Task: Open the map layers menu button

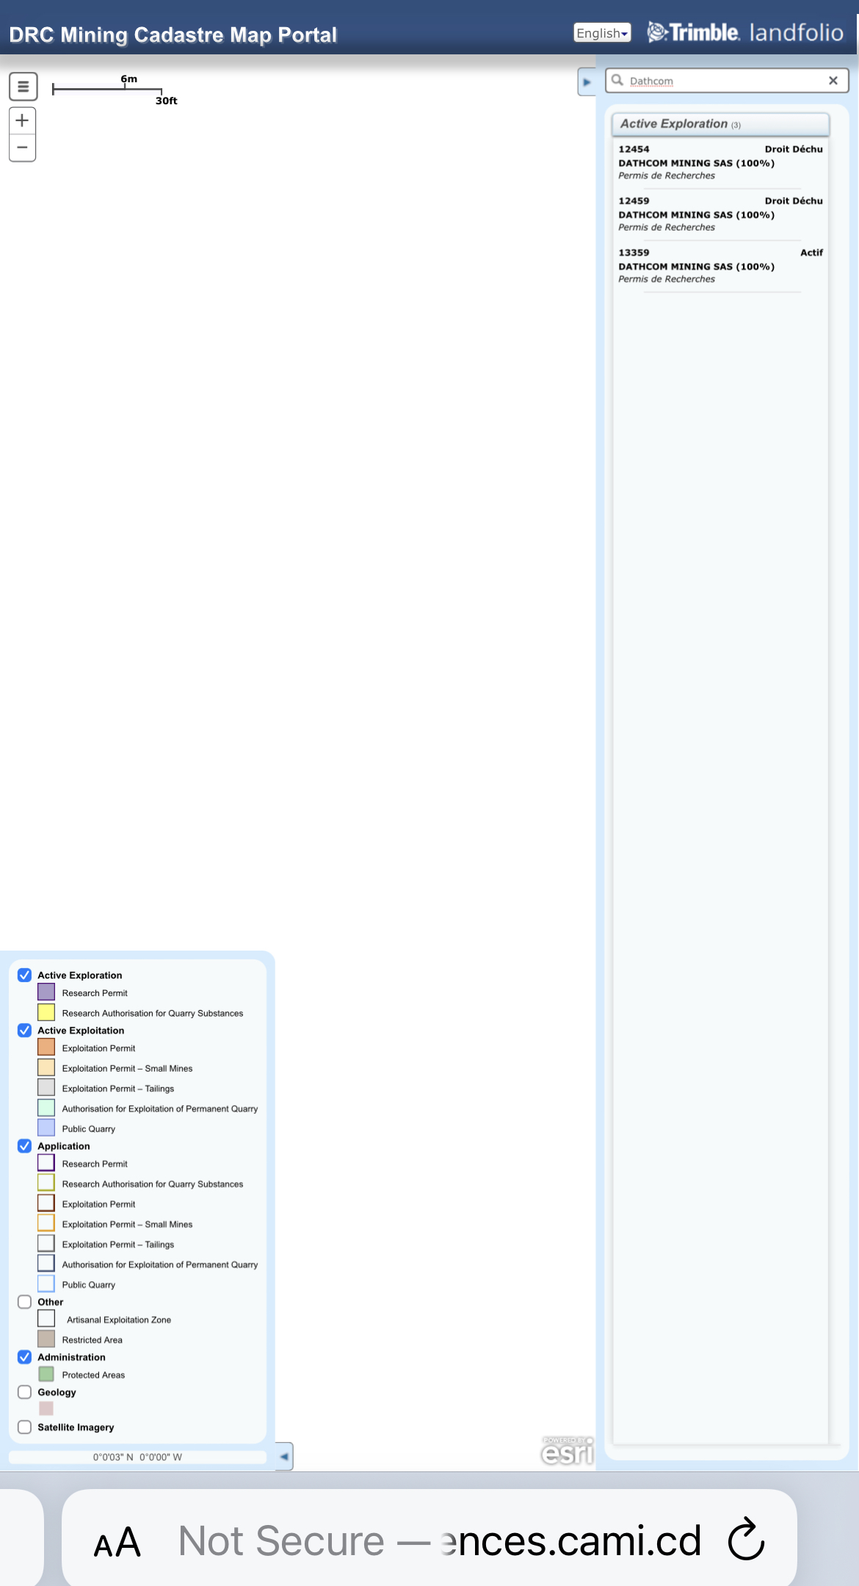Action: (x=23, y=87)
